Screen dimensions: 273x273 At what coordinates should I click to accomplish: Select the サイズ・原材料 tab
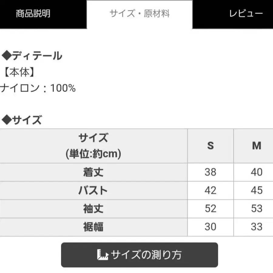click(140, 14)
